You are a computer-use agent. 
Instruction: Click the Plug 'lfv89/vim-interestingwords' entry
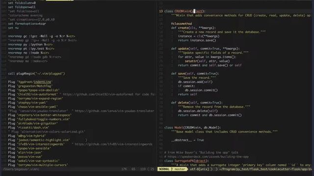click(x=36, y=144)
